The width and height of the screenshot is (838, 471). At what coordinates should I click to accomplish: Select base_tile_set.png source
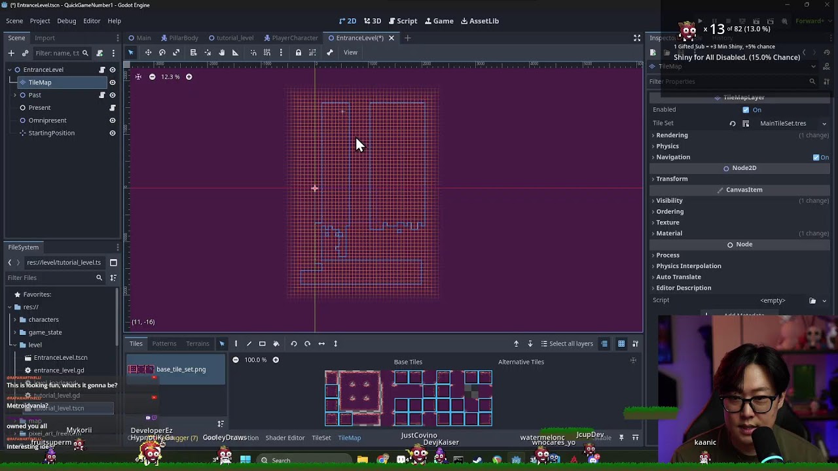point(176,370)
